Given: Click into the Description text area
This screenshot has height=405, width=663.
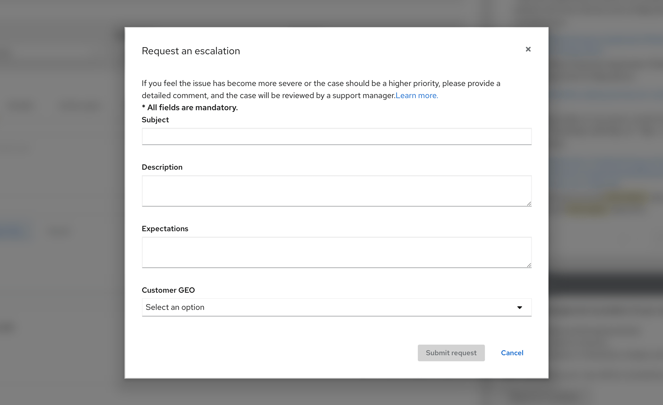Looking at the screenshot, I should pos(336,191).
